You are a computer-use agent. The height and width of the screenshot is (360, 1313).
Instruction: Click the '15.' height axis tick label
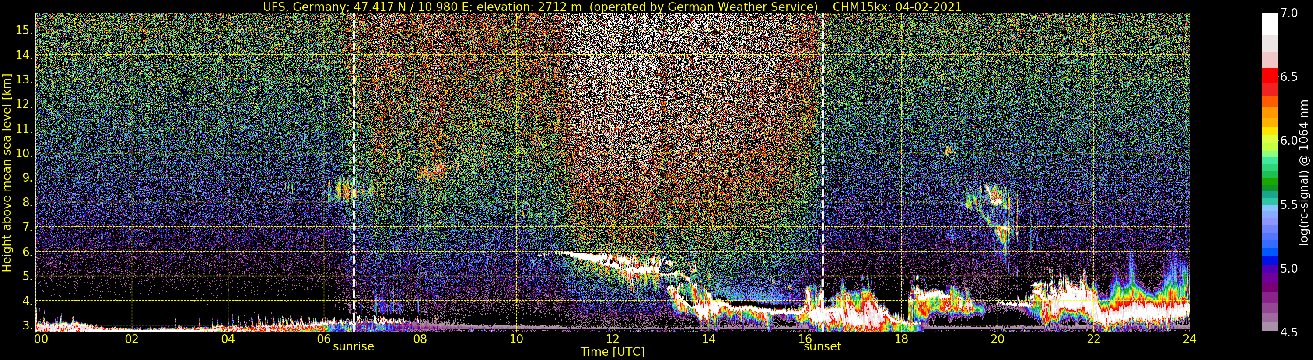pyautogui.click(x=24, y=30)
